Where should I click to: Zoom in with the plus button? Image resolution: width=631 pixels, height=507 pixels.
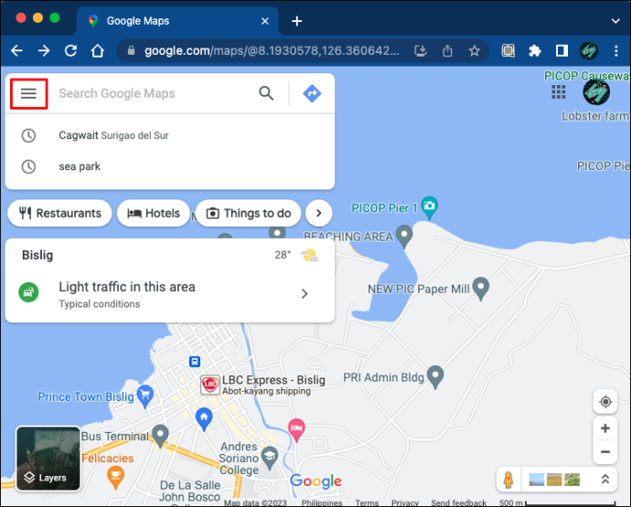coord(604,428)
